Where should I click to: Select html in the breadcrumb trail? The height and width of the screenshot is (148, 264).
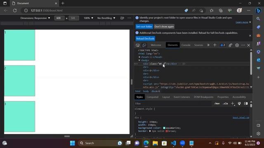(x=137, y=91)
